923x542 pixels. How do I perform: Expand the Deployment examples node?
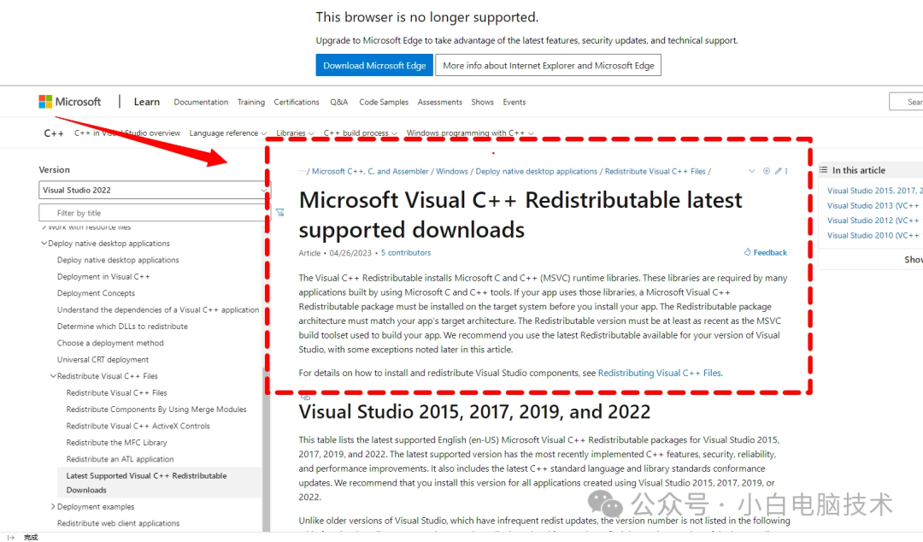coord(53,507)
